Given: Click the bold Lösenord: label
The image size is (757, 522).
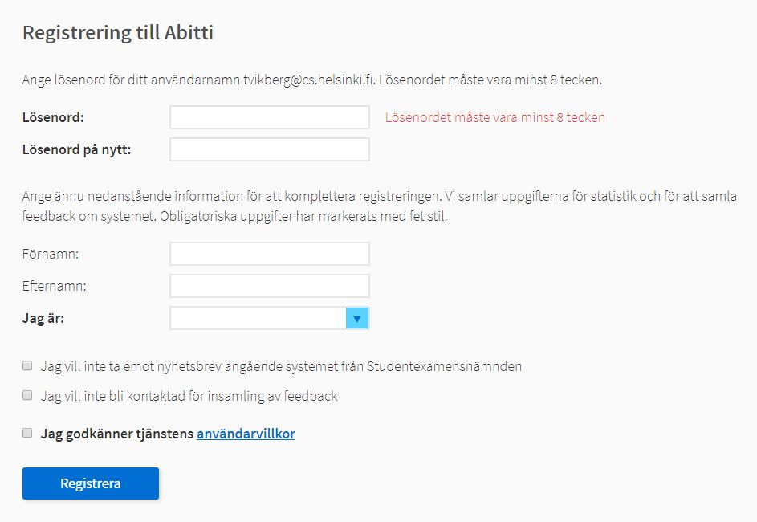Looking at the screenshot, I should pyautogui.click(x=53, y=117).
